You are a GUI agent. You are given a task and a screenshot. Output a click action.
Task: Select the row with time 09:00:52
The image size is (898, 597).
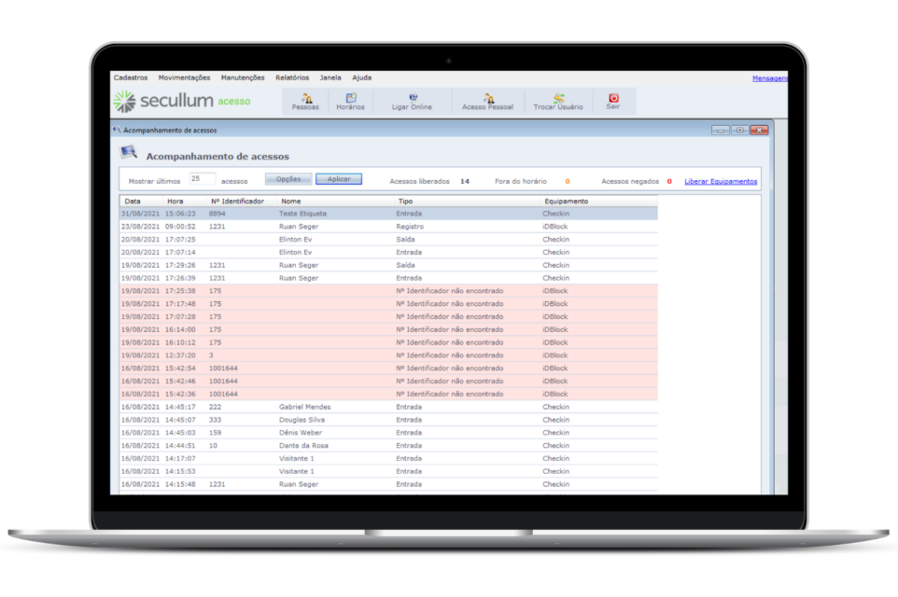coord(389,227)
